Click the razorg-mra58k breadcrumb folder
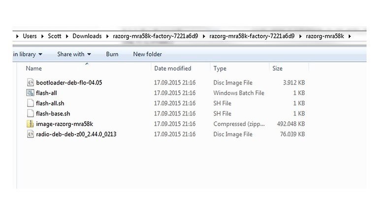385x216 pixels. coord(324,36)
